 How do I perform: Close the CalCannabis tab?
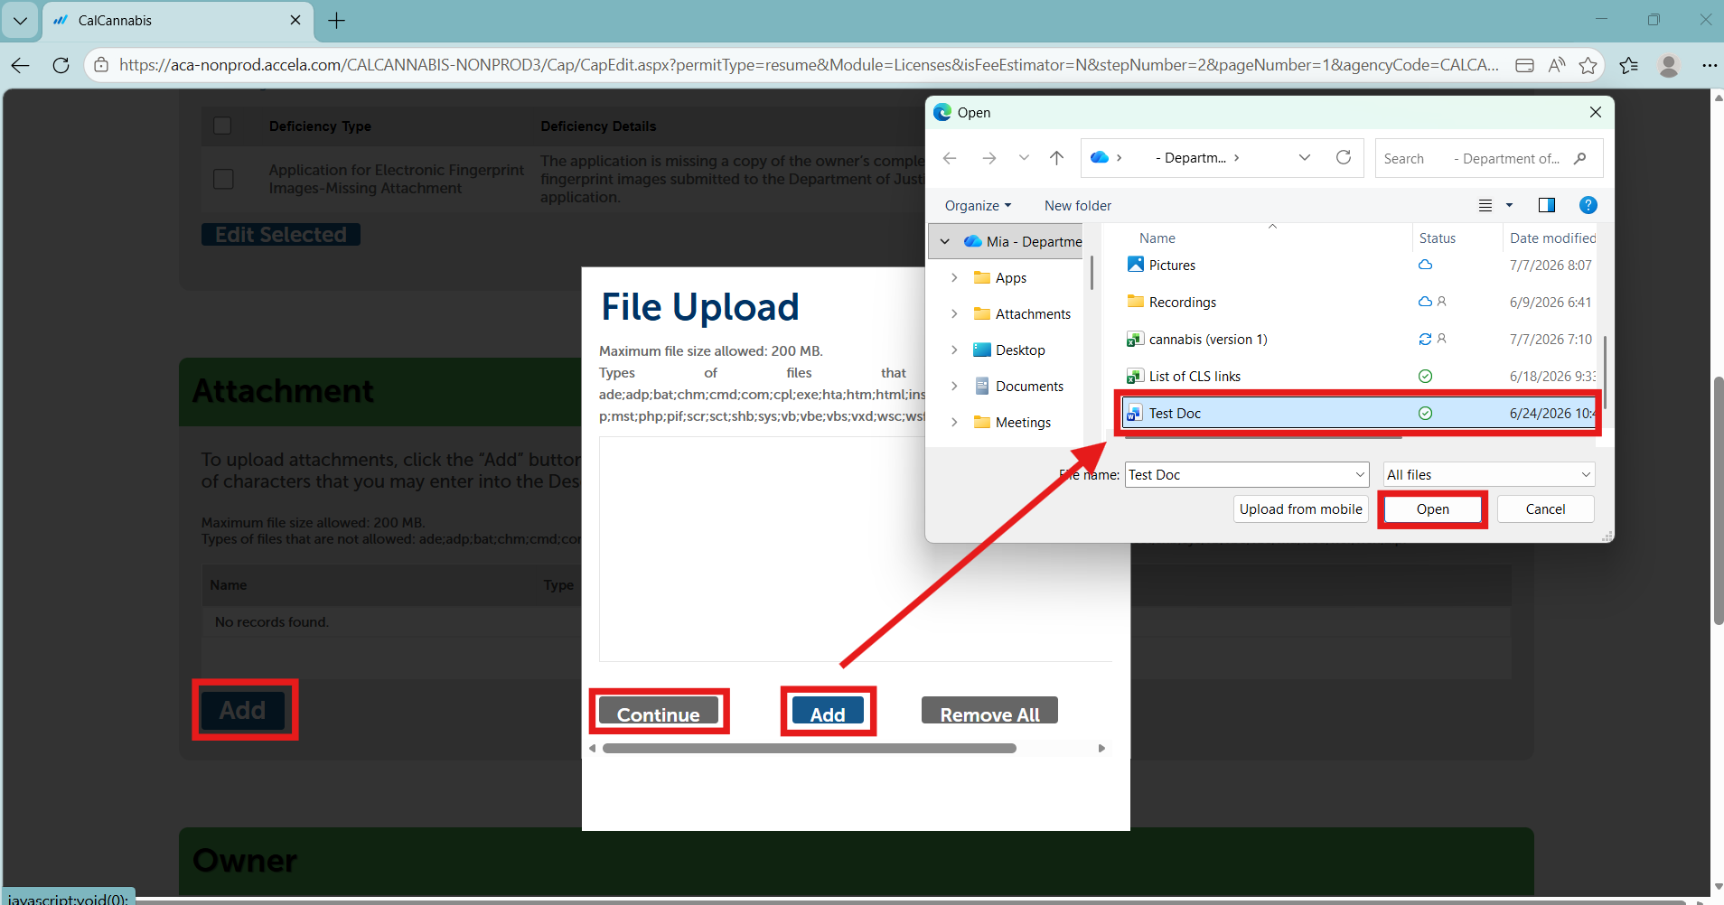pos(295,20)
